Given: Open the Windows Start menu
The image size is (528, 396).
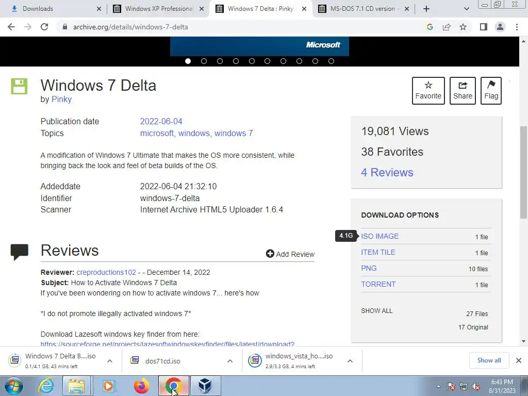Looking at the screenshot, I should click(13, 386).
